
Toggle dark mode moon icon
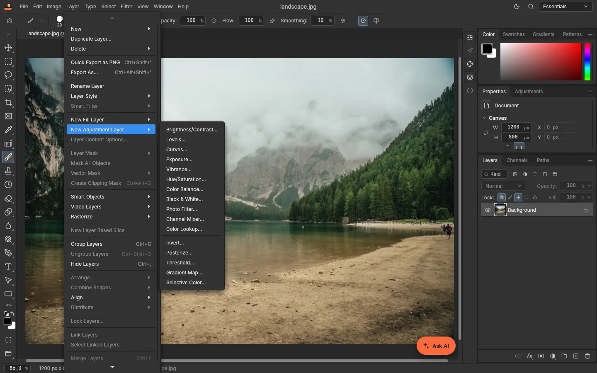click(x=517, y=7)
